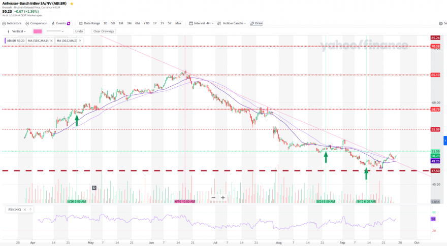Click the Anheuser-Busch InBev SA/NV title
This screenshot has width=447, height=246.
tap(35, 4)
